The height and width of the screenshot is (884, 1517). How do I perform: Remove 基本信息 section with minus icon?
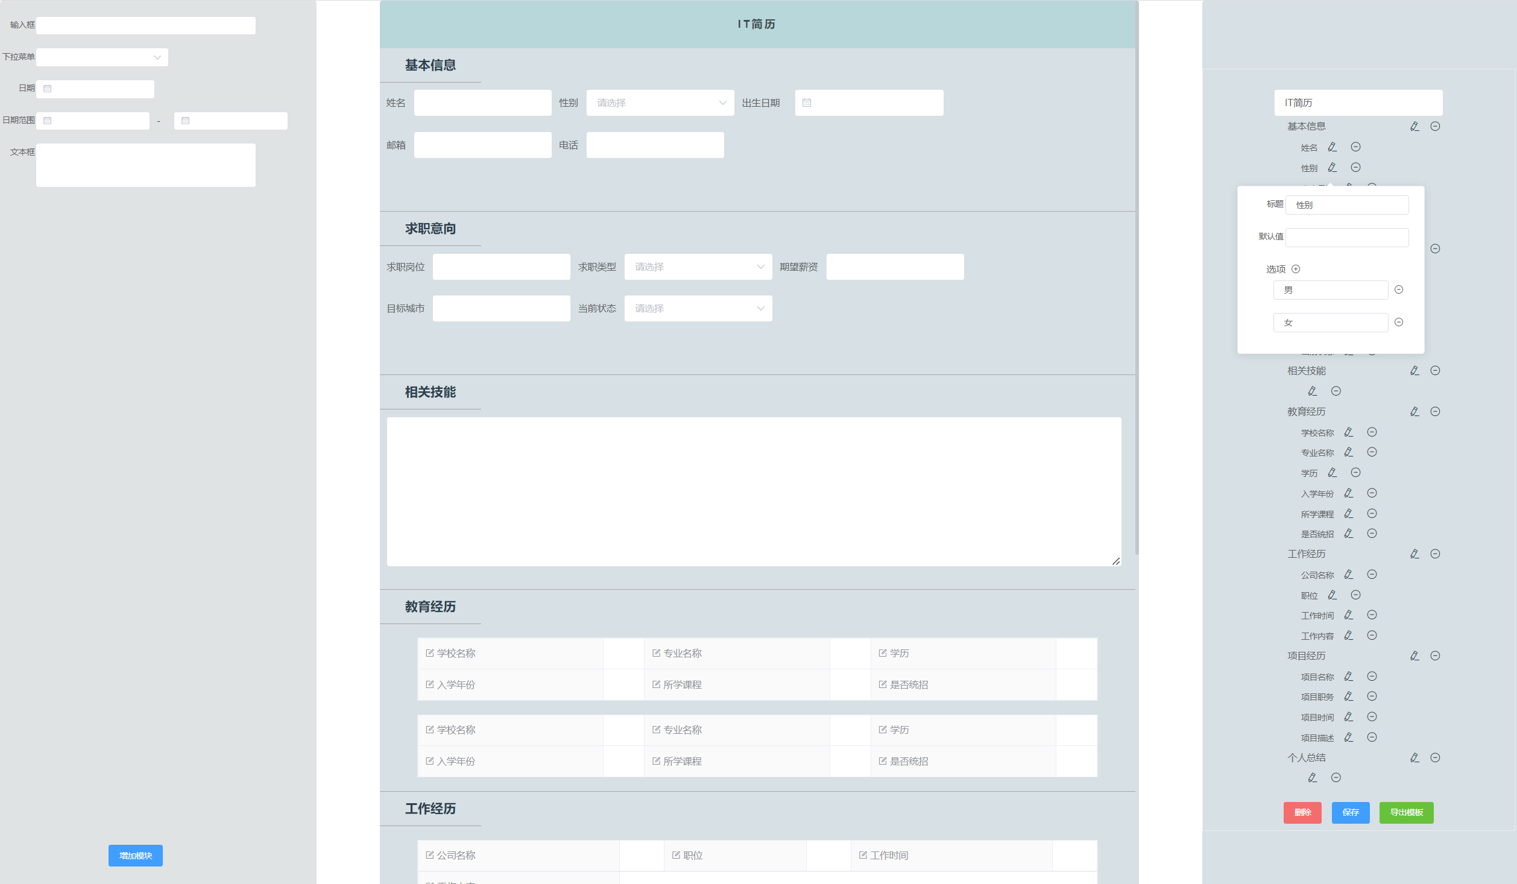1435,126
